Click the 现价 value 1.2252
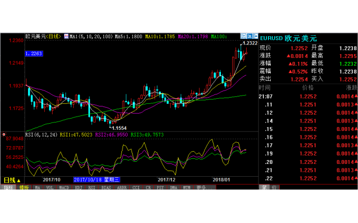Viewport: 358px width, 223px height. pos(299,49)
